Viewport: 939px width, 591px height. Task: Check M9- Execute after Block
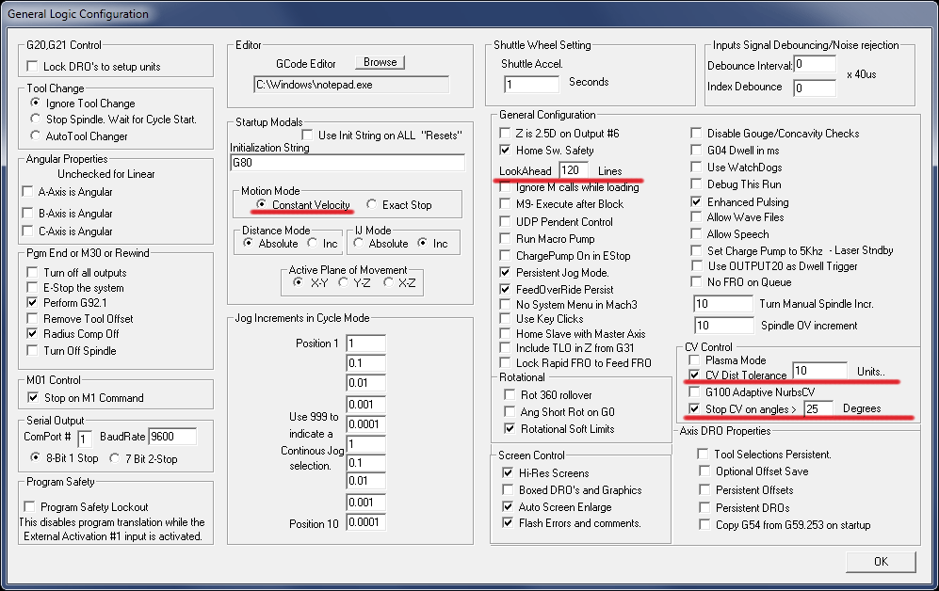pyautogui.click(x=505, y=203)
